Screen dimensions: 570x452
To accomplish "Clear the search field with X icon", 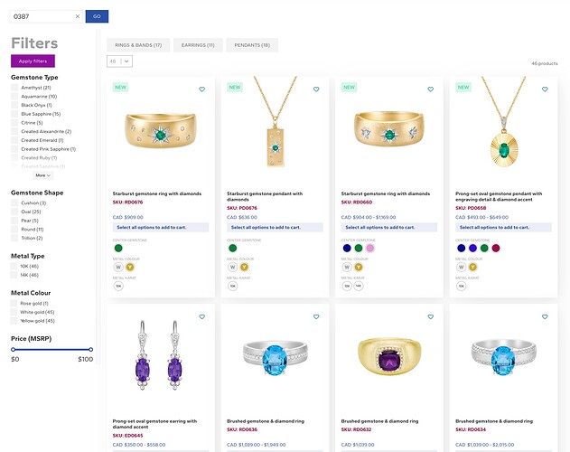I will pyautogui.click(x=78, y=16).
